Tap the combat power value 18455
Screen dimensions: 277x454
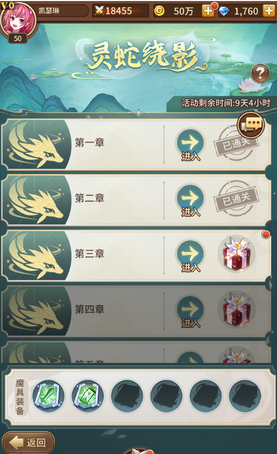tap(119, 11)
